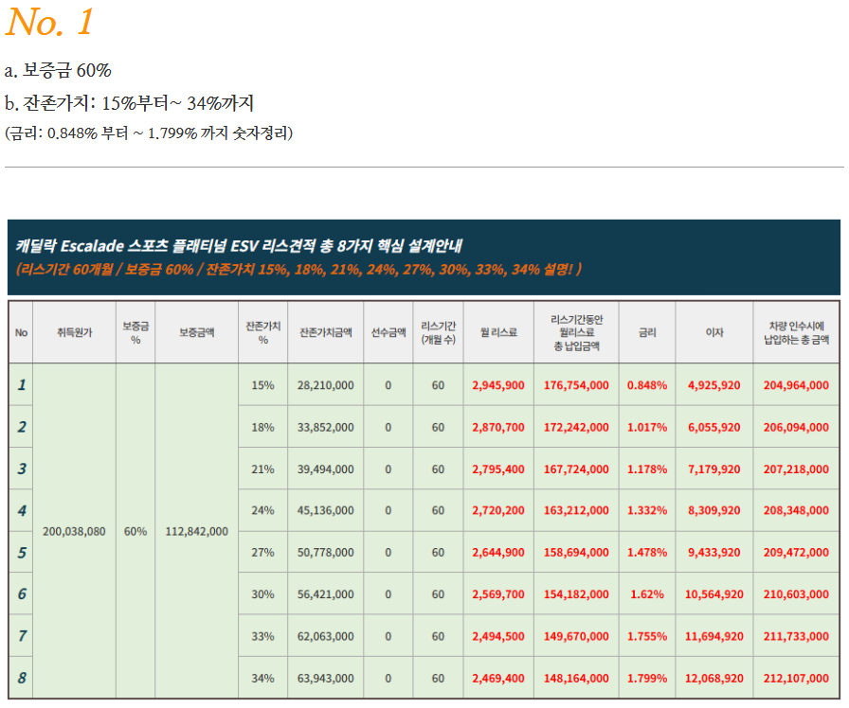The height and width of the screenshot is (708, 849).
Task: Click monthly lease fee 2,945,900
Action: coord(498,385)
